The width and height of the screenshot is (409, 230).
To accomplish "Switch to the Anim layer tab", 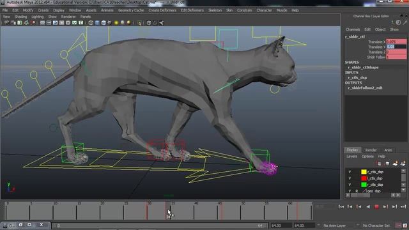I will (388, 150).
